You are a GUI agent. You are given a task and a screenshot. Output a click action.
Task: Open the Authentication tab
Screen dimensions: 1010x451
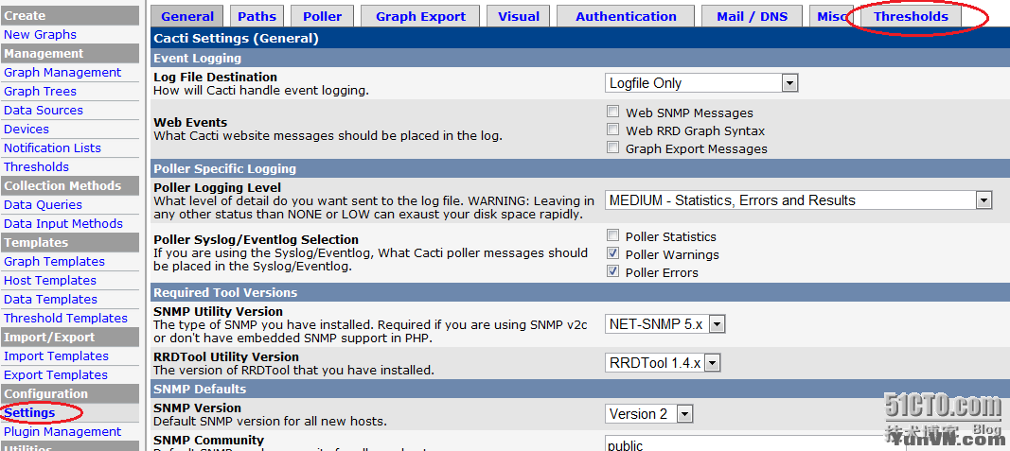[626, 17]
